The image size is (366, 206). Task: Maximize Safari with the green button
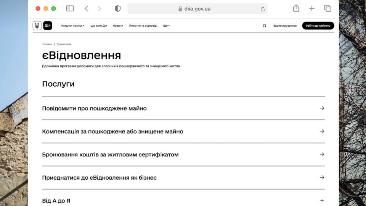coord(53,9)
